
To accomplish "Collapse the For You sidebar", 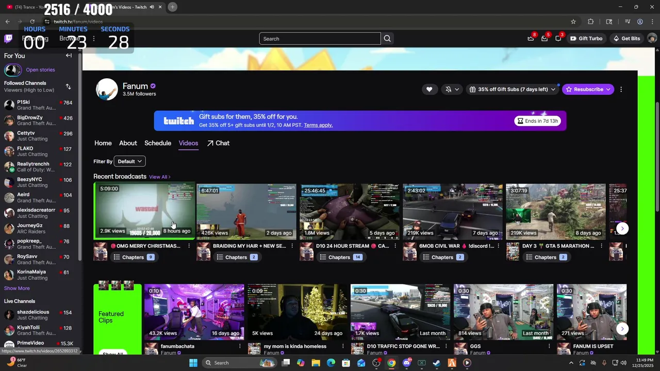I will (69, 56).
